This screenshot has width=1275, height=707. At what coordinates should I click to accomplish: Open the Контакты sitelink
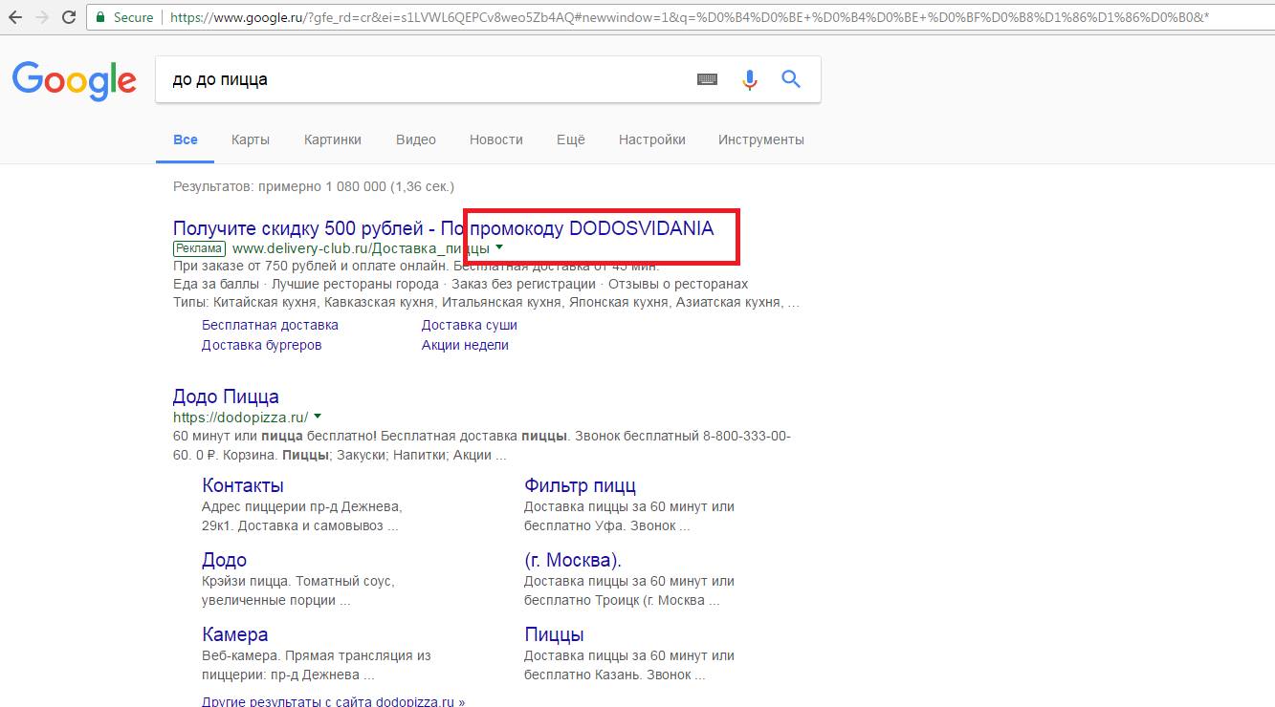[x=243, y=485]
